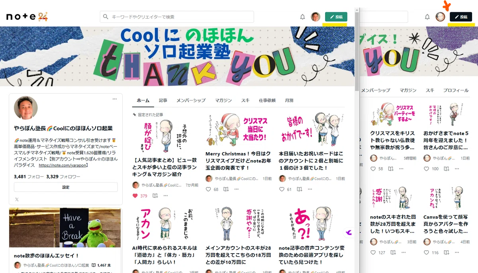Screen dimensions: 478x273
Task: Open the account avatar menu in right window
Action: (x=440, y=17)
